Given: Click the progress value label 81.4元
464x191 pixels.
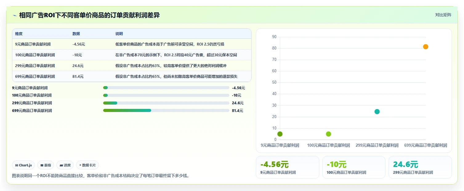Looking at the screenshot, I should pos(237,111).
